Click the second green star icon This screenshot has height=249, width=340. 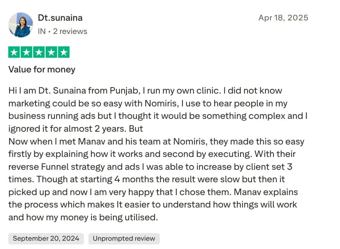click(x=26, y=52)
